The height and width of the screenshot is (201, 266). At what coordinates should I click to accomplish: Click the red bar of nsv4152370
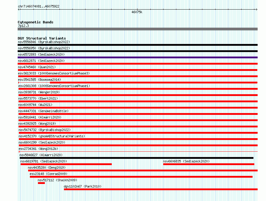(x=138, y=139)
